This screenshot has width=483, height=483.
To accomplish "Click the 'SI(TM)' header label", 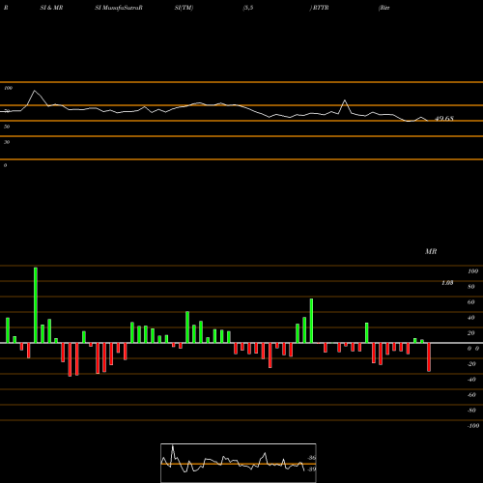I will tap(184, 8).
